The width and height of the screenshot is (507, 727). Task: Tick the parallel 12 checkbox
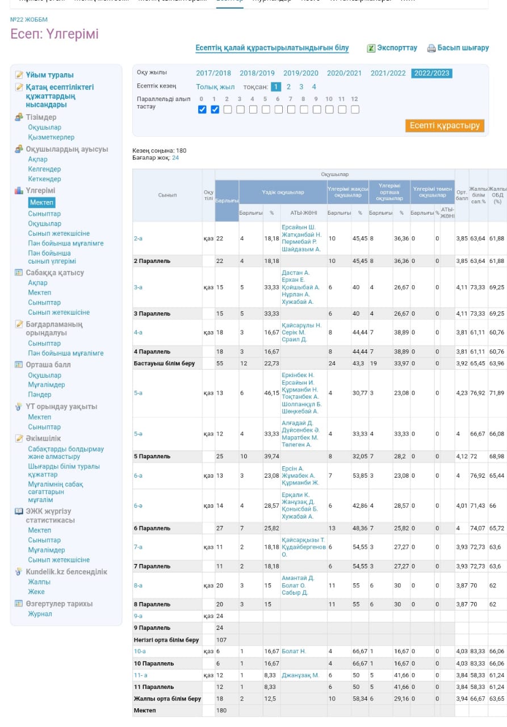coord(355,110)
